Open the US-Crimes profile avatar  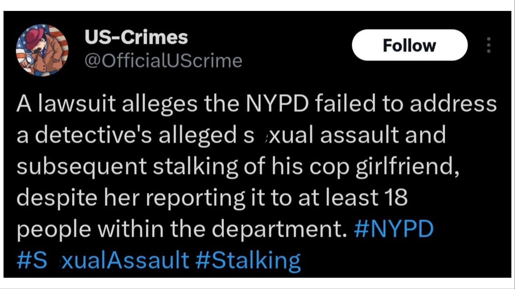[x=42, y=50]
